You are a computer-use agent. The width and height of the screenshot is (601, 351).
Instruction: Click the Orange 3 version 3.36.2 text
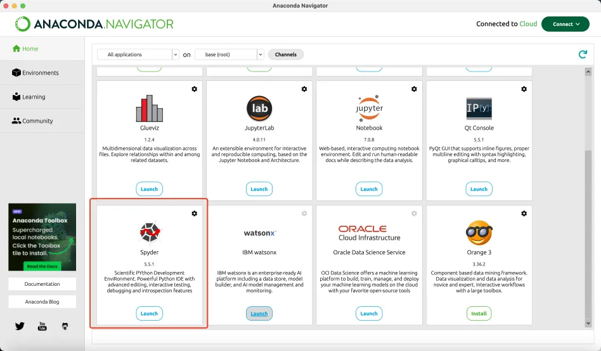click(x=479, y=264)
